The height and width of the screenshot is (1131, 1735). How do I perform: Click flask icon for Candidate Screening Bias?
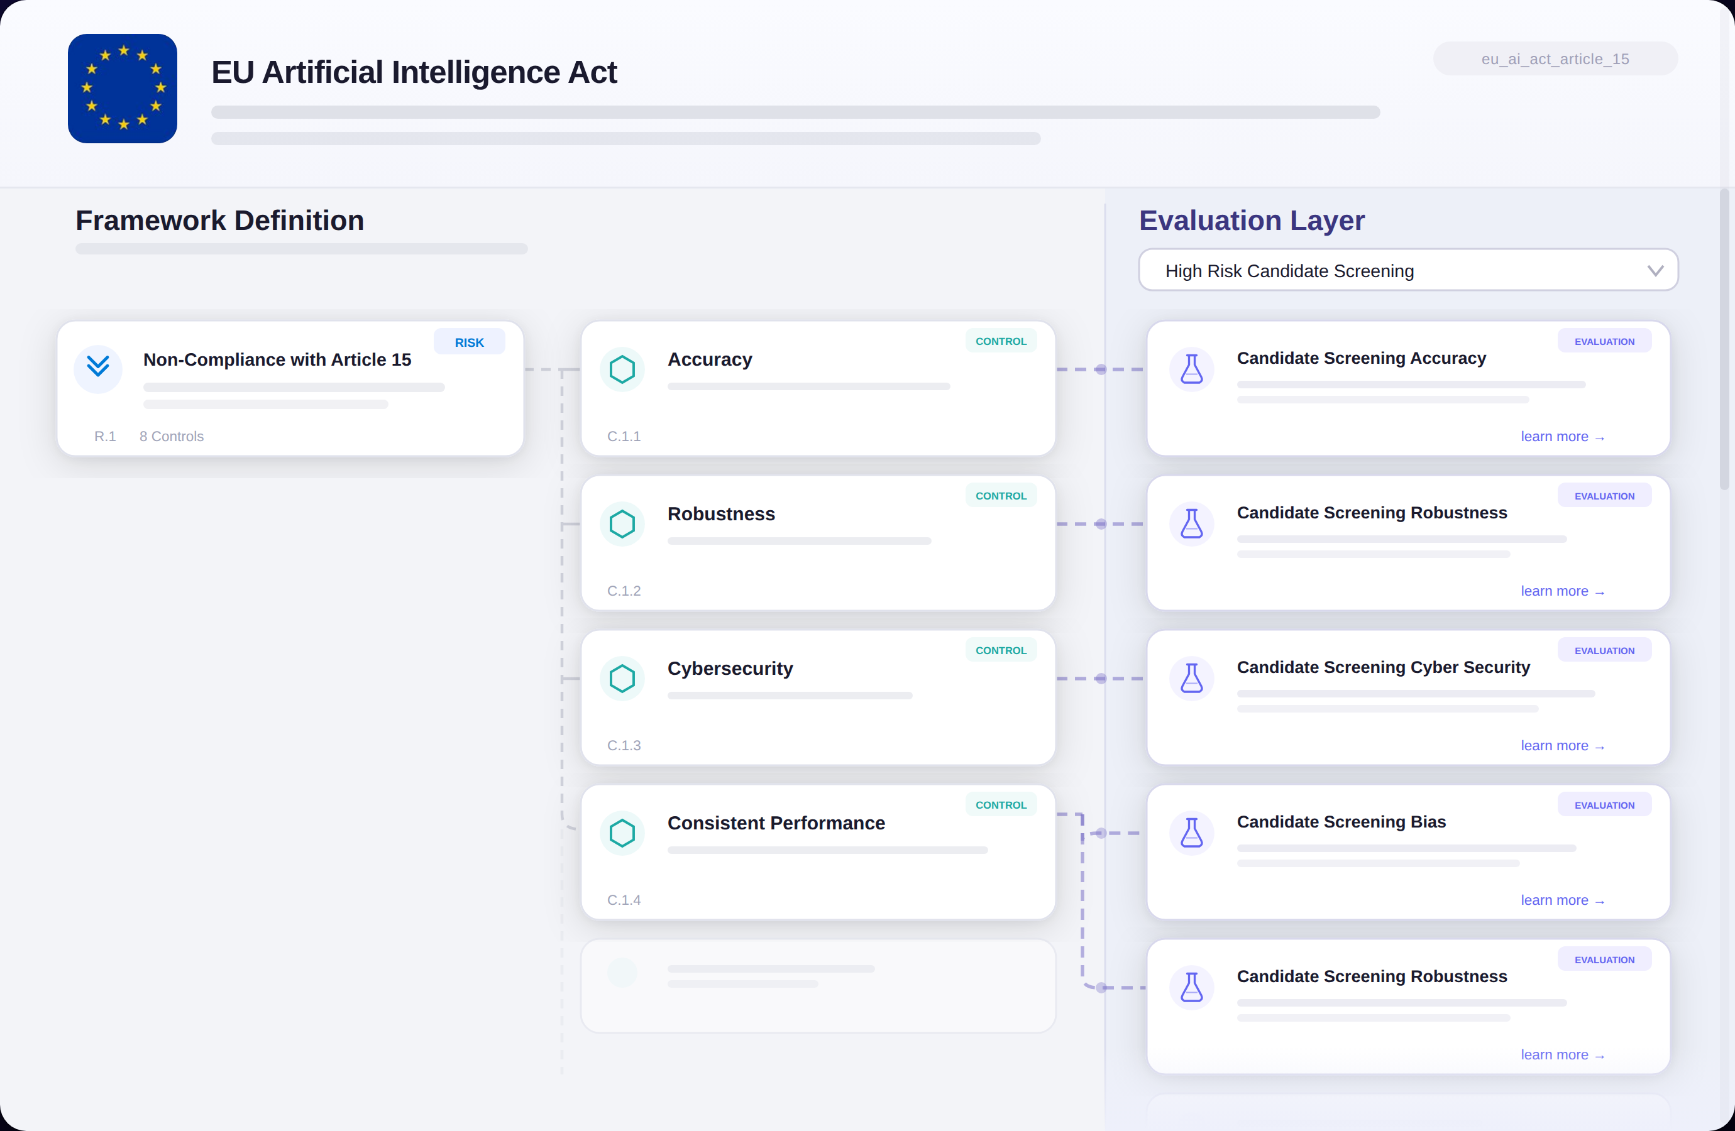pyautogui.click(x=1191, y=833)
